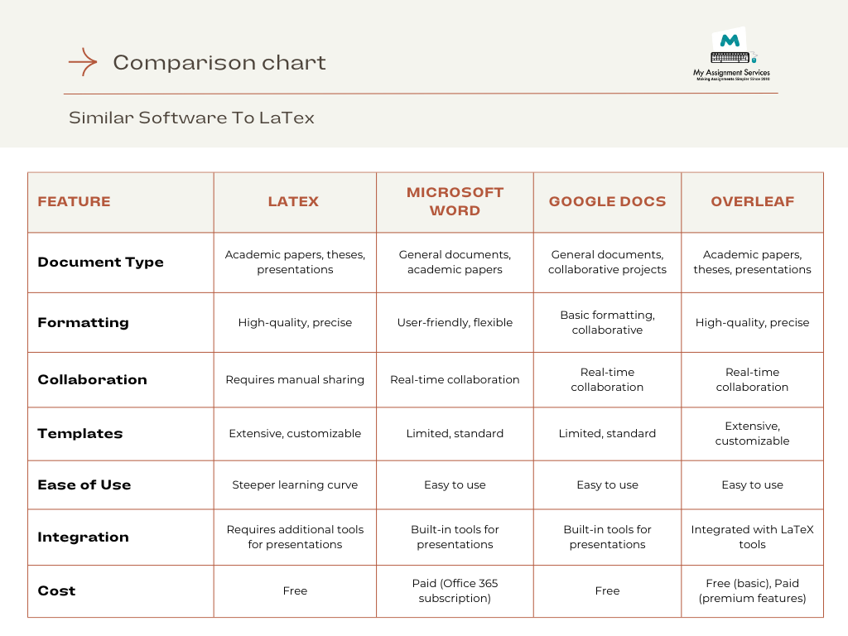Select the "Templates" row label
The image size is (848, 636).
(x=80, y=434)
